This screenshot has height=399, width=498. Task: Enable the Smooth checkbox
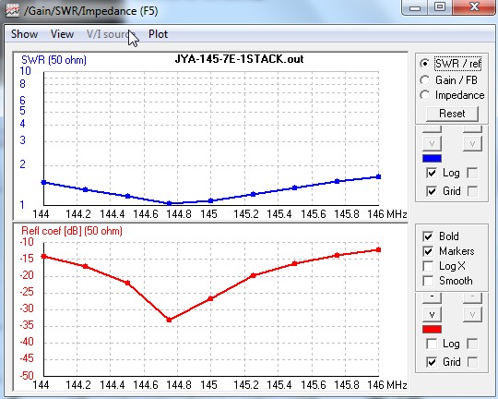tap(428, 281)
